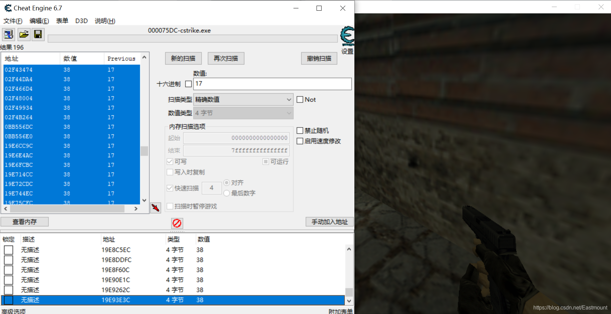Viewport: 611px width, 314px height.
Task: Click the 起始 address field
Action: [236, 138]
